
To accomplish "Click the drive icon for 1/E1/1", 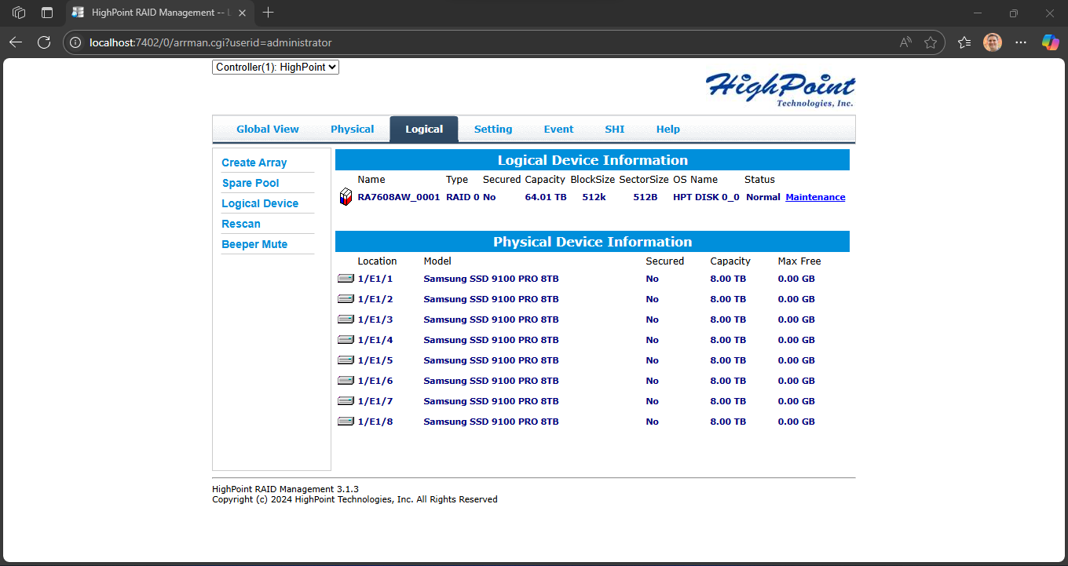I will 346,278.
